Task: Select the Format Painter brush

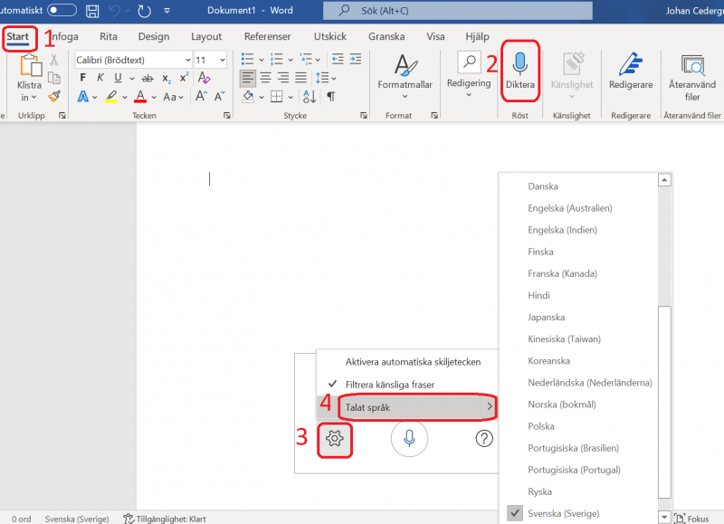Action: pyautogui.click(x=54, y=96)
